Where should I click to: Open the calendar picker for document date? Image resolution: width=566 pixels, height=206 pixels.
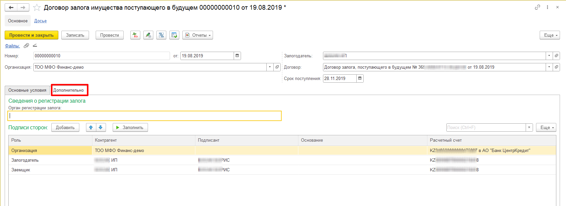pyautogui.click(x=237, y=56)
